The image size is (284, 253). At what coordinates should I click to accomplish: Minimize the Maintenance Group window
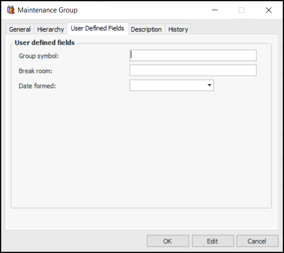click(214, 10)
